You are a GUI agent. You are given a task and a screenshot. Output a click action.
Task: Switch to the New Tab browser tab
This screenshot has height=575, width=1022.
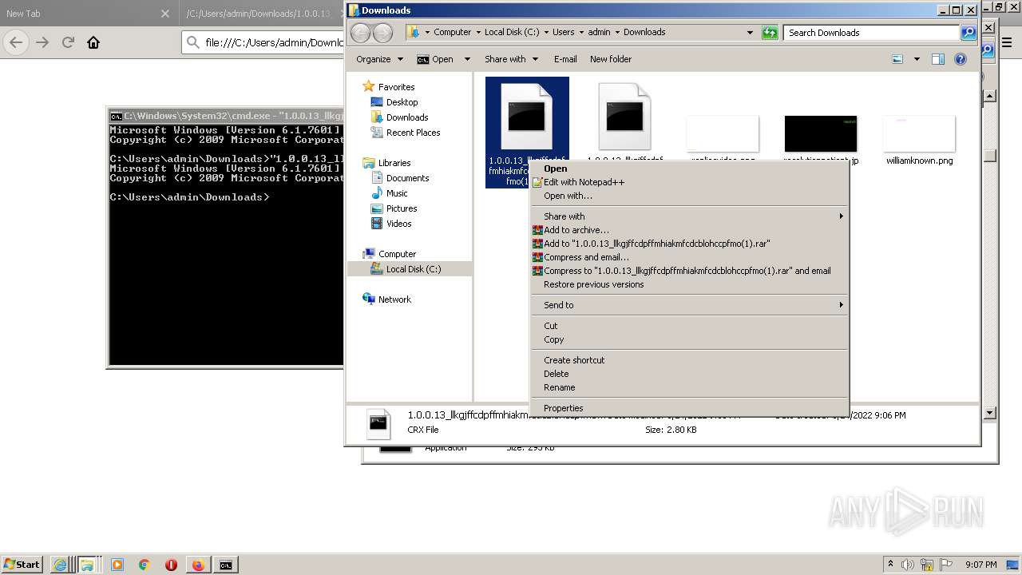(88, 14)
